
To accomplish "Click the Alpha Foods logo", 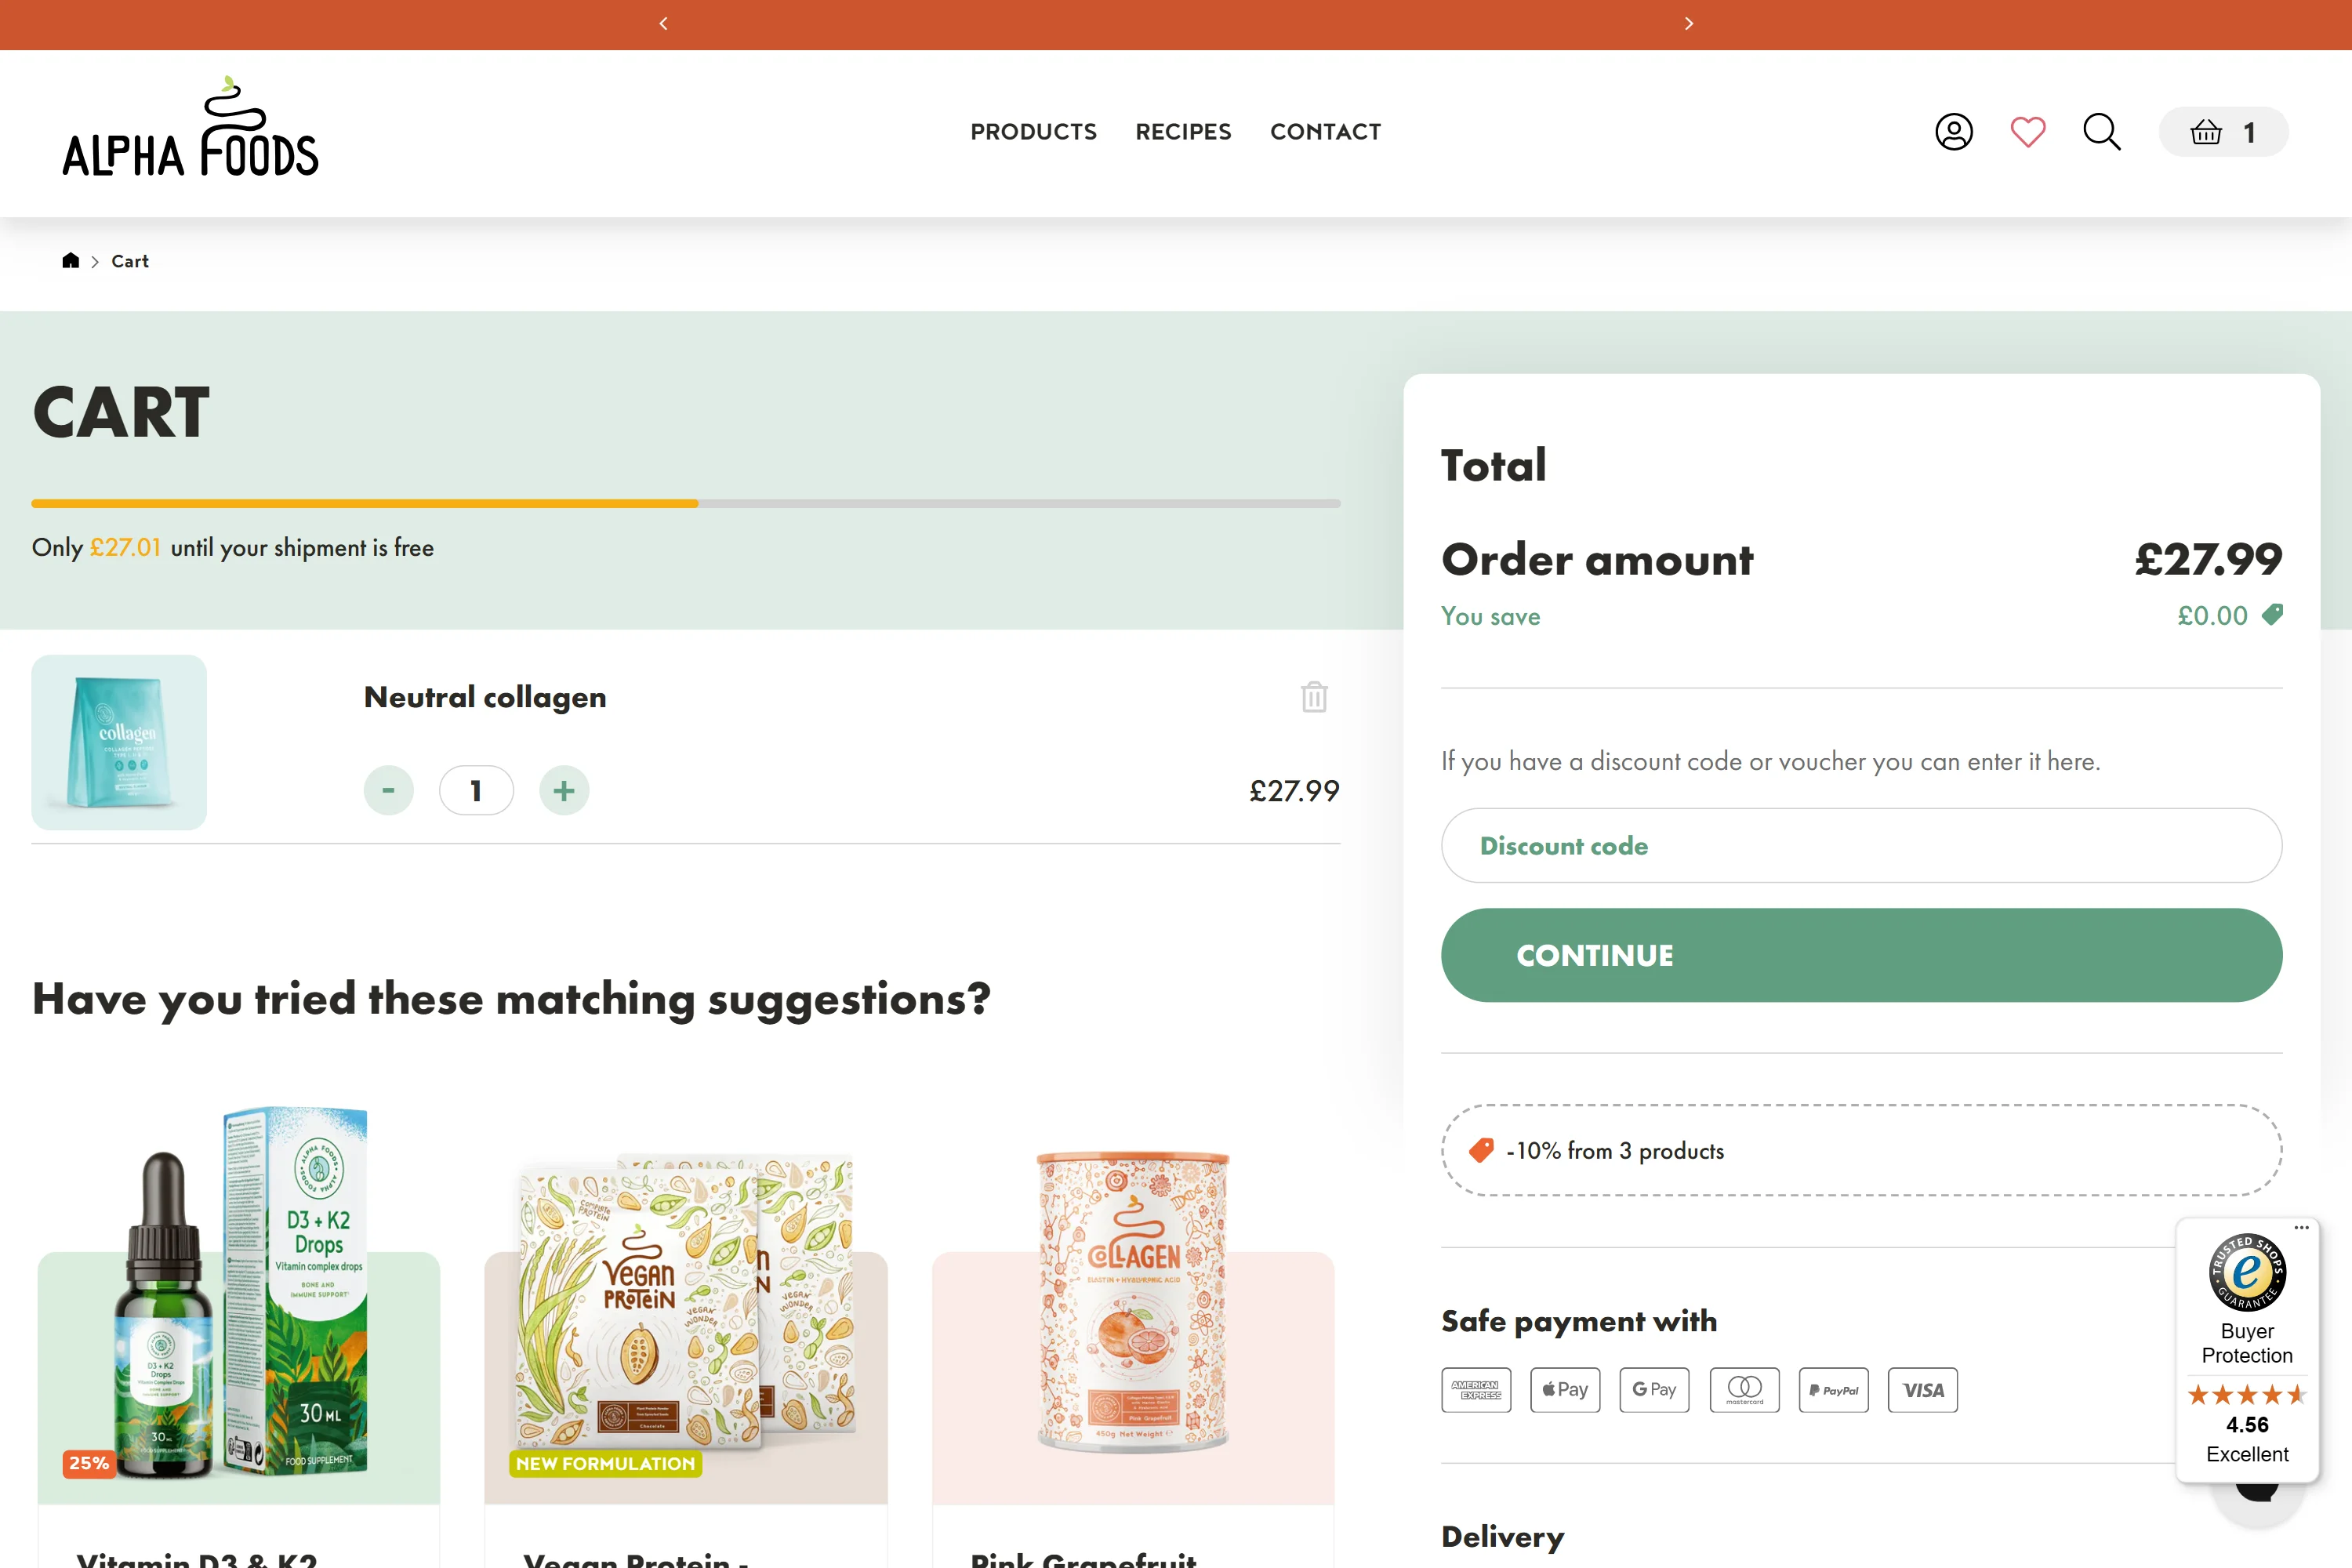I will pos(190,128).
